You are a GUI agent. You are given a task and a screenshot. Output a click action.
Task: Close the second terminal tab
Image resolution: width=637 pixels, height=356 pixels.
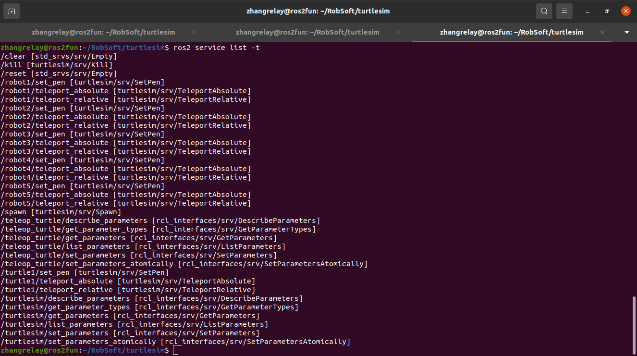click(x=398, y=32)
